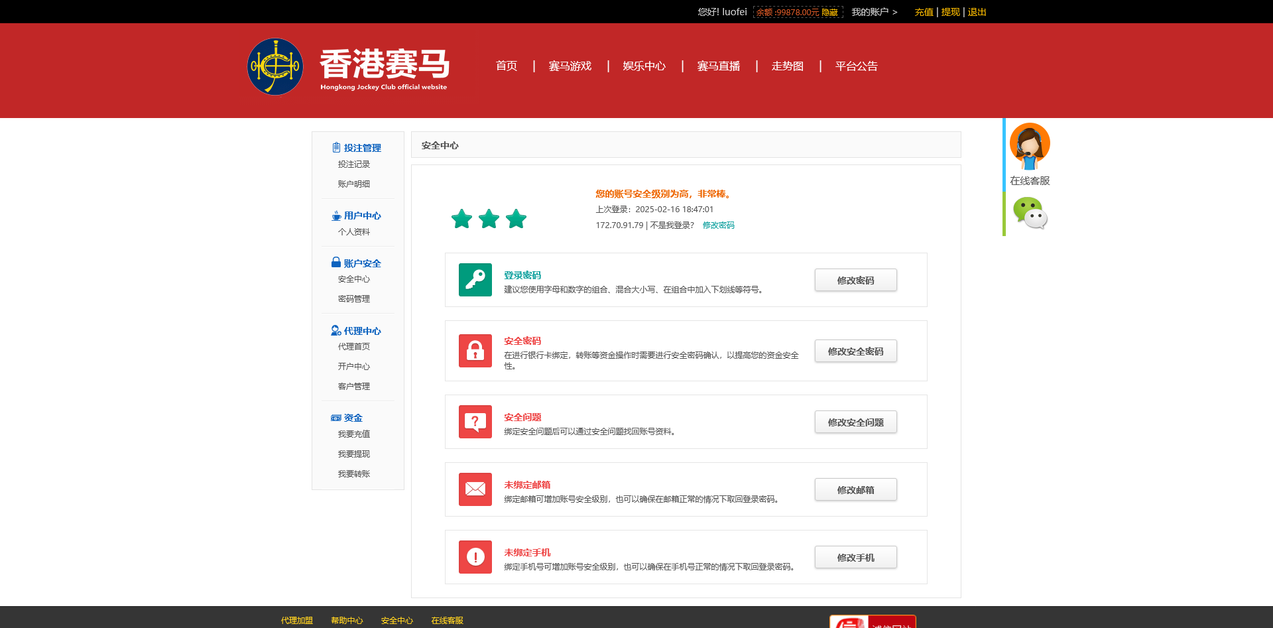Expand the 我的账户 account menu
This screenshot has height=628, width=1273.
coord(873,12)
